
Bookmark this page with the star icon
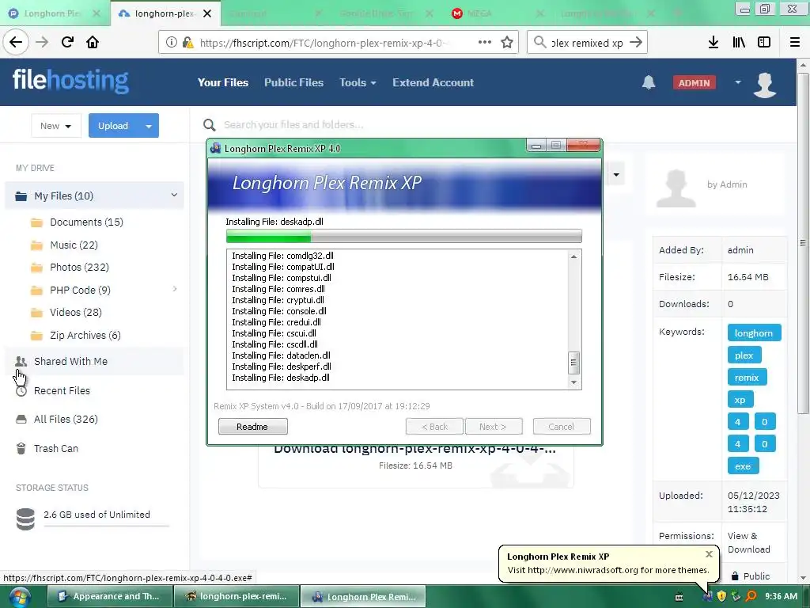pos(507,43)
